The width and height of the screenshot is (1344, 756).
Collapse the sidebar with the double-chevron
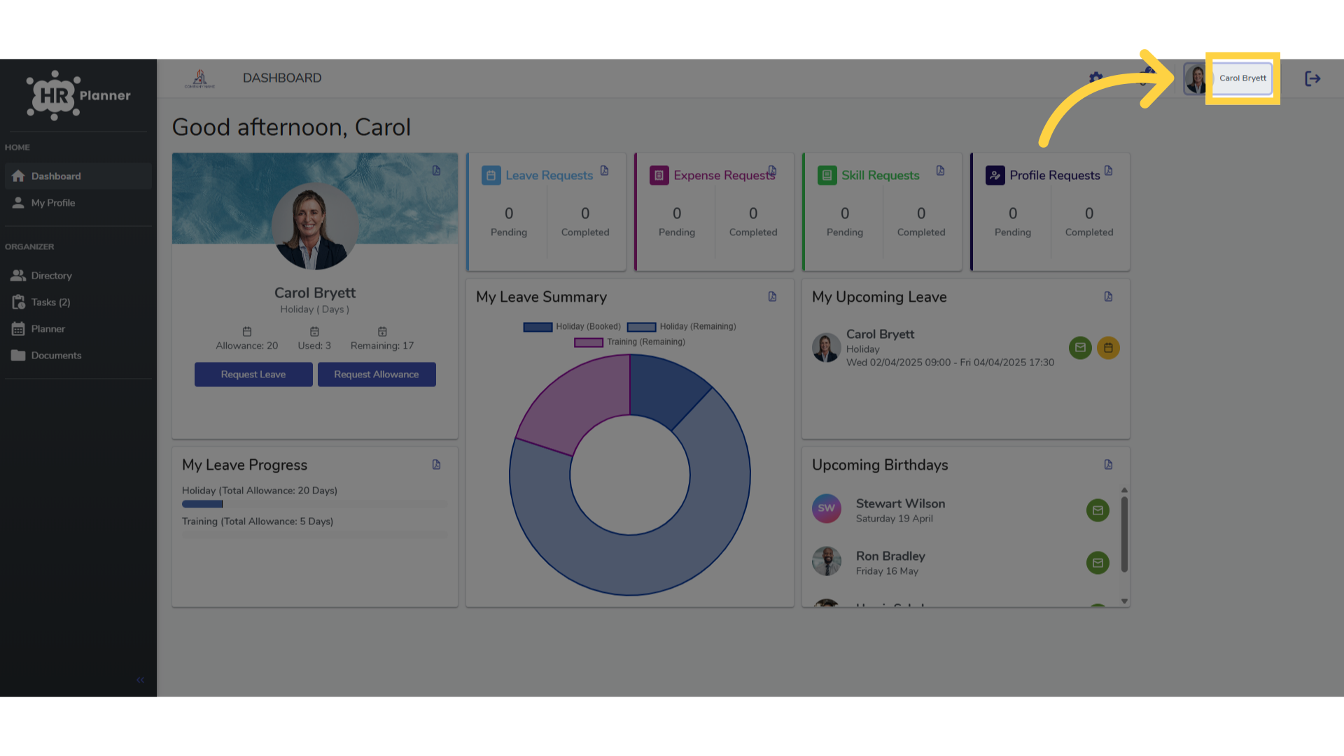(140, 680)
